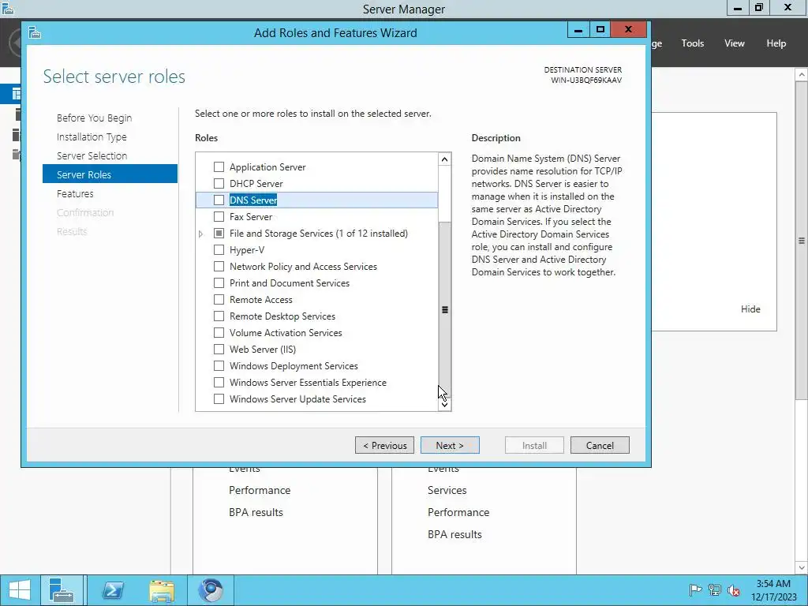Image resolution: width=808 pixels, height=606 pixels.
Task: Open File Explorer from the taskbar
Action: pos(162,590)
